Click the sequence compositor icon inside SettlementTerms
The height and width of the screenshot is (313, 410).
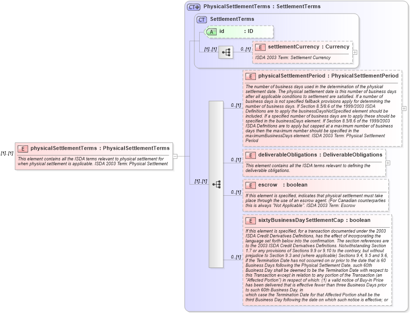coord(225,52)
